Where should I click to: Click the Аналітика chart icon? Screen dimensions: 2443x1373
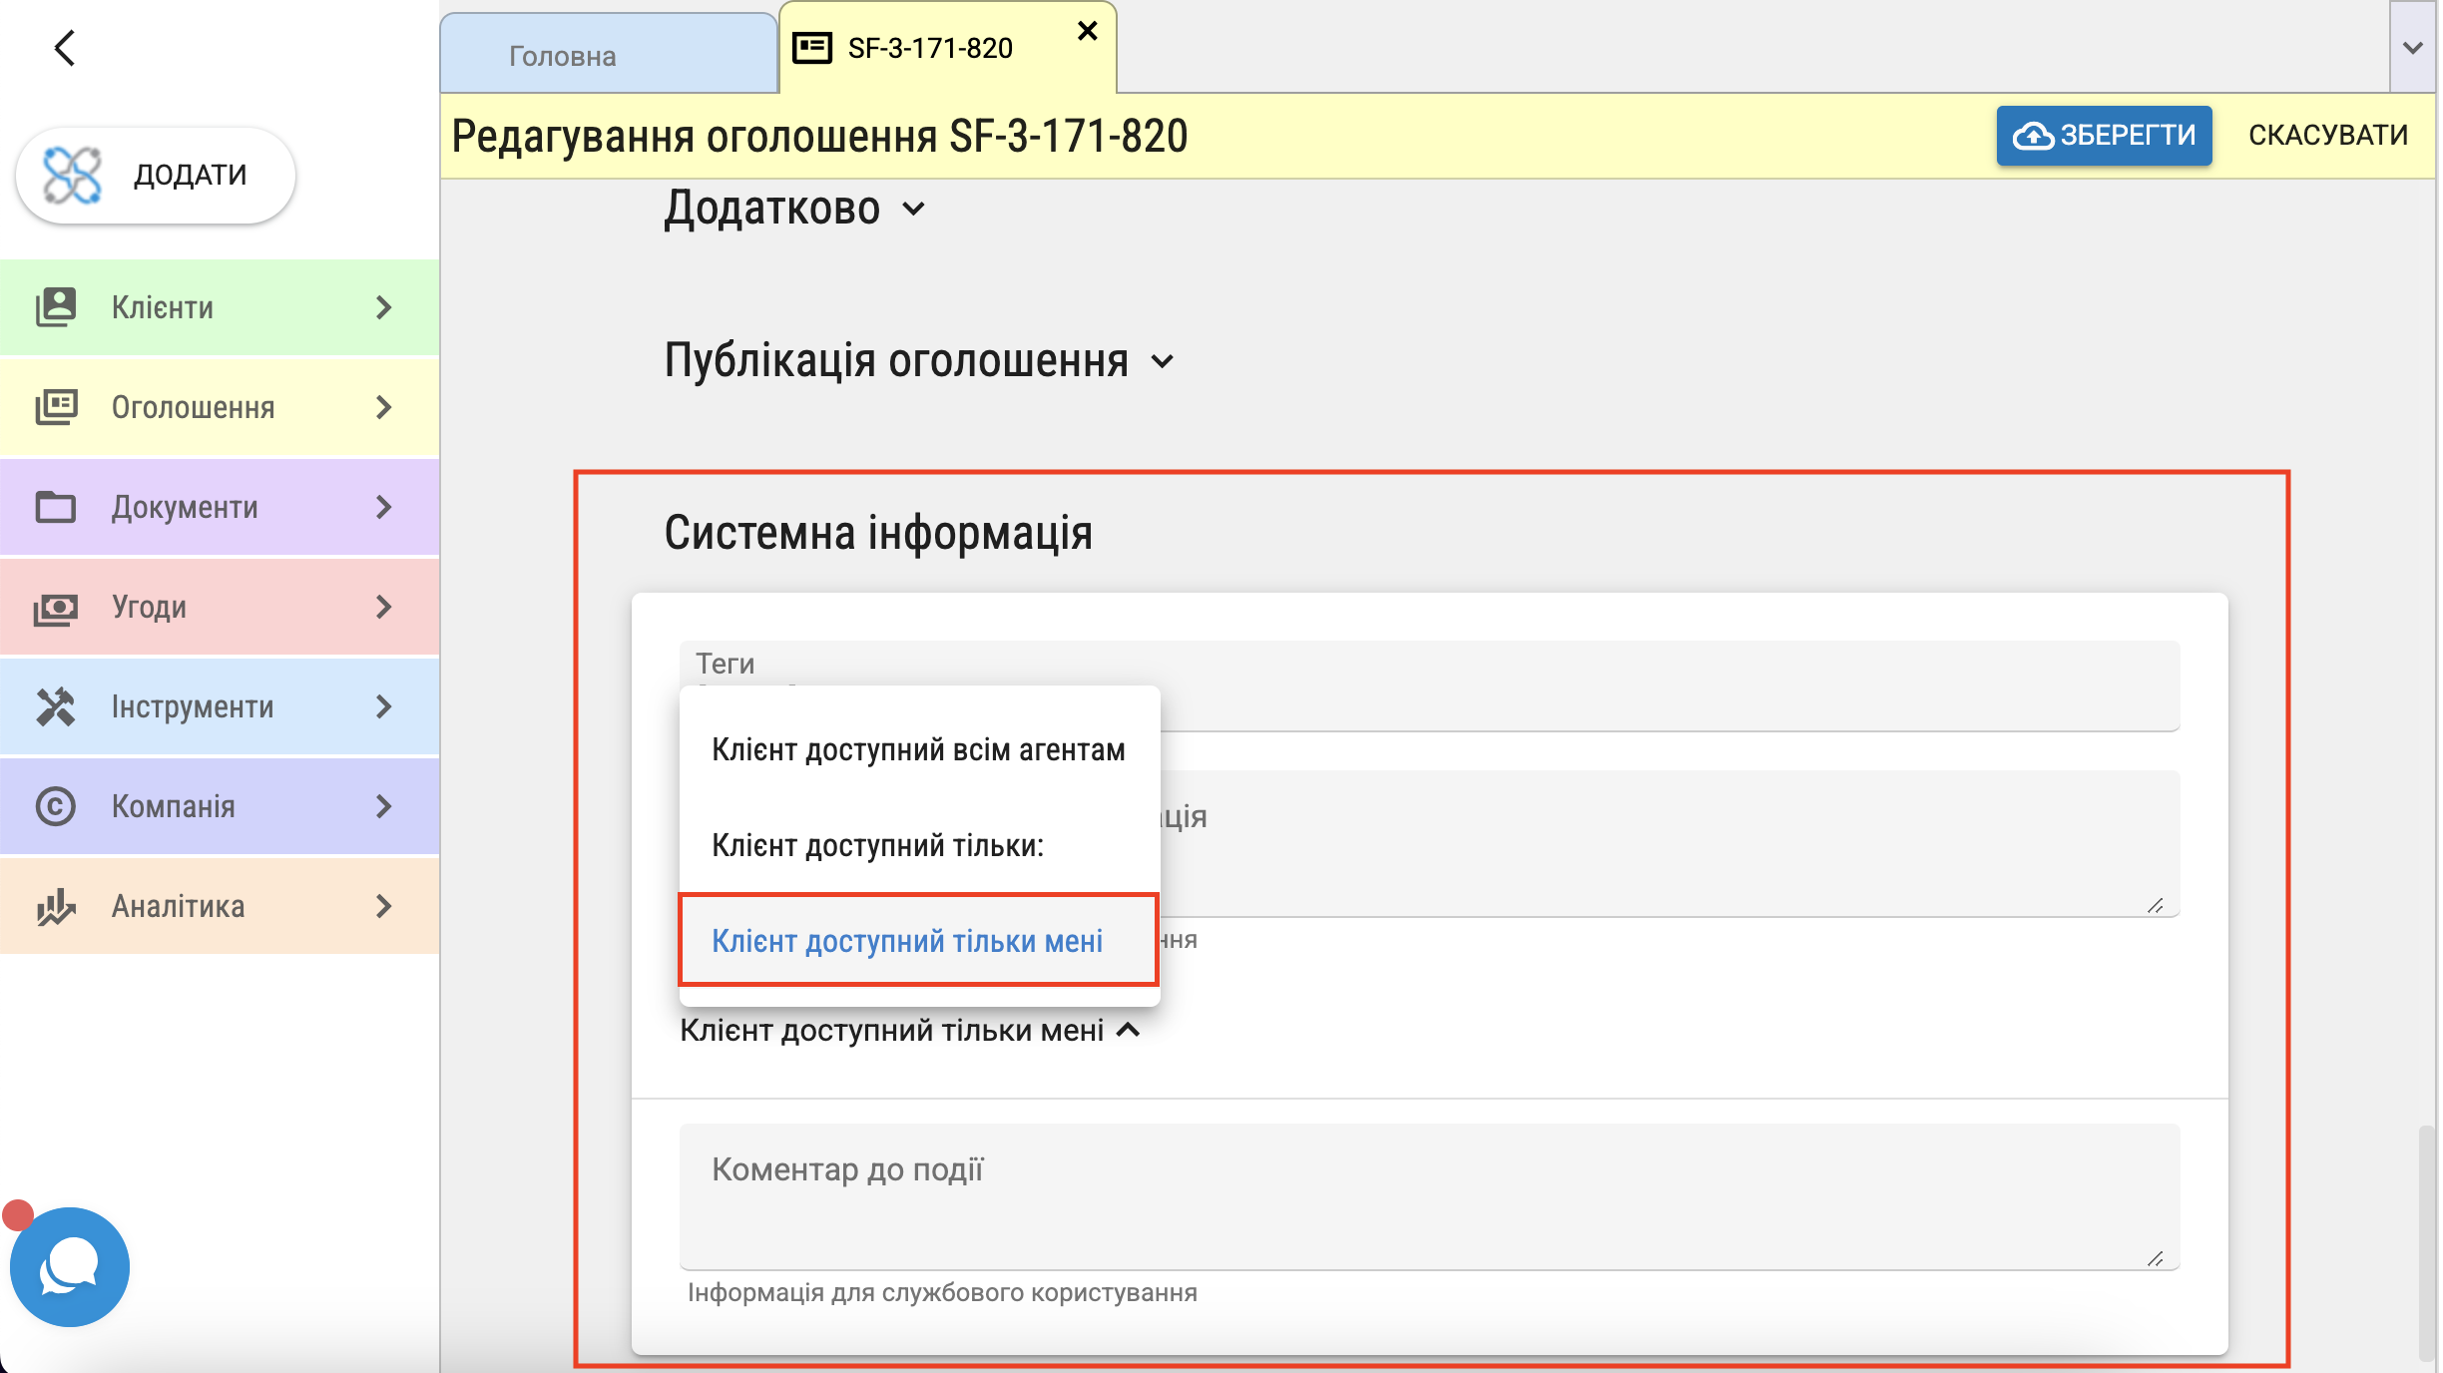coord(56,906)
